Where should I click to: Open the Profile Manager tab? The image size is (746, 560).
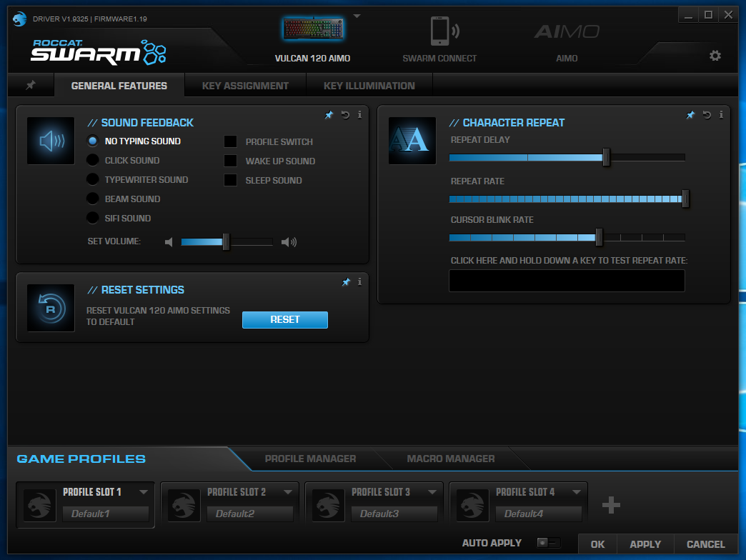(x=310, y=459)
